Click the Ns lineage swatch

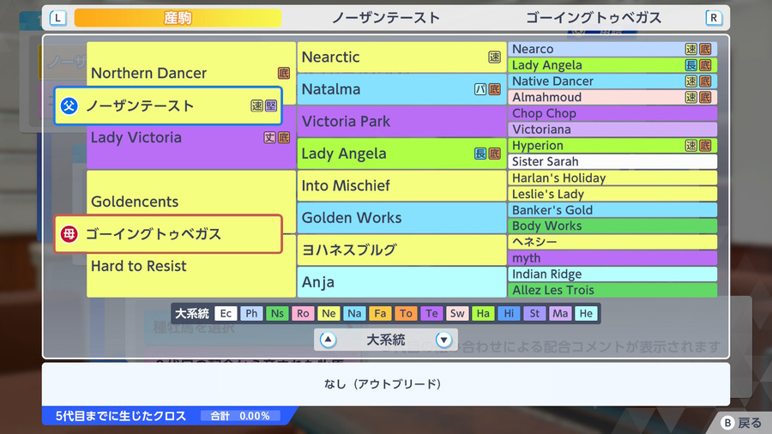point(277,313)
